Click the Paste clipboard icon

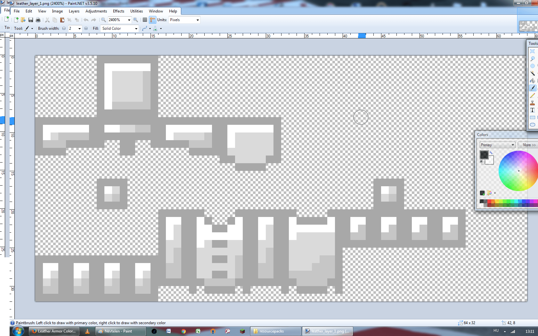point(62,20)
